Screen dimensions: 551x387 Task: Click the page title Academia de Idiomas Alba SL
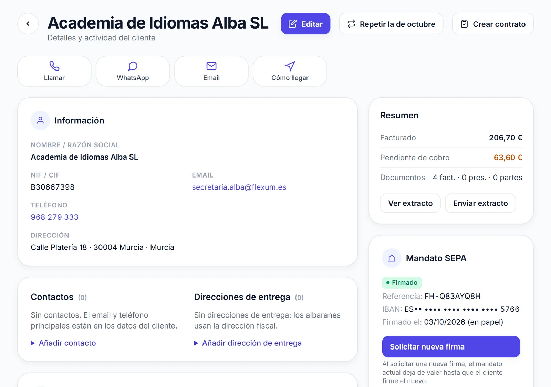pyautogui.click(x=158, y=23)
